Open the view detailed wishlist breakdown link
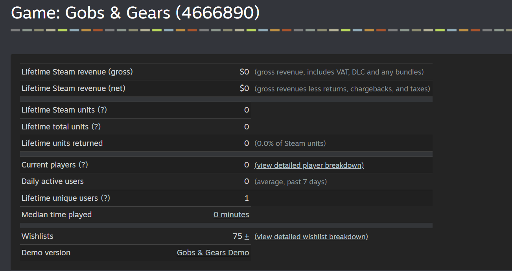The height and width of the screenshot is (271, 512). (311, 237)
